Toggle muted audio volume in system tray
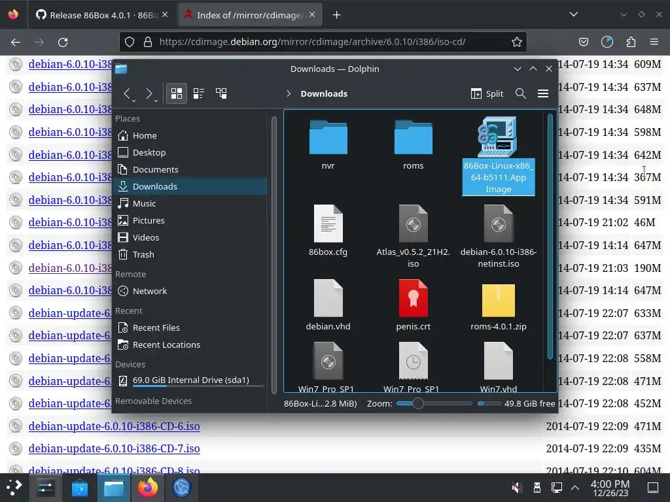The width and height of the screenshot is (670, 502). coord(517,488)
